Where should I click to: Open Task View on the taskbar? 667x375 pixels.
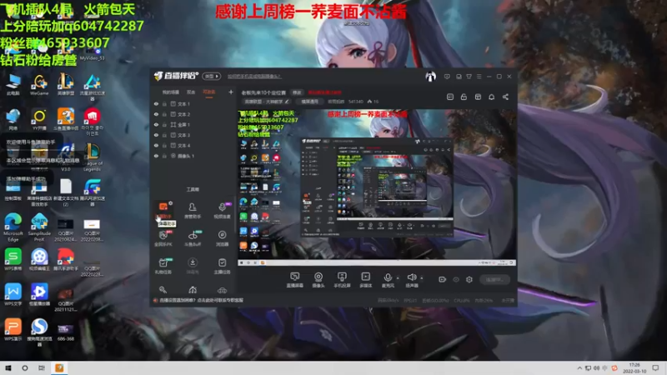pyautogui.click(x=41, y=368)
